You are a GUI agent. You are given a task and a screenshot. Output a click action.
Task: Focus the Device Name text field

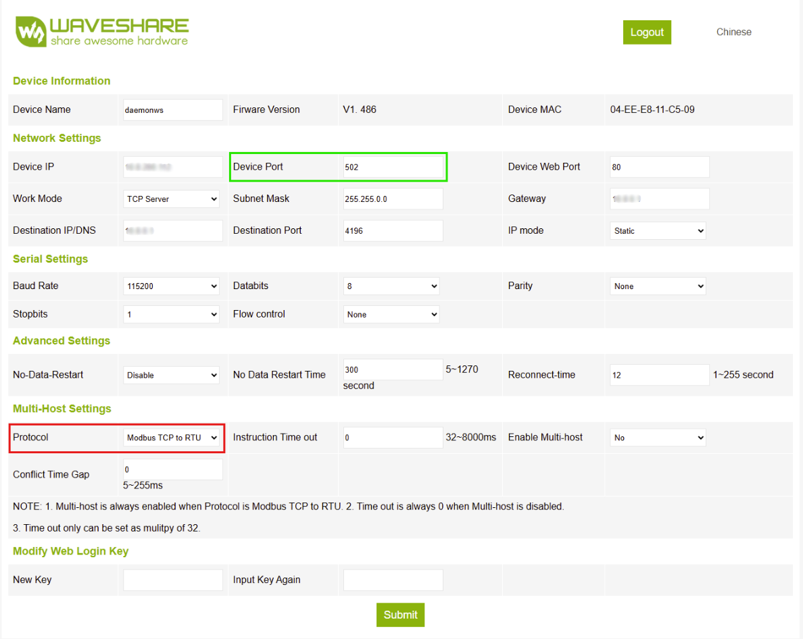(x=172, y=110)
